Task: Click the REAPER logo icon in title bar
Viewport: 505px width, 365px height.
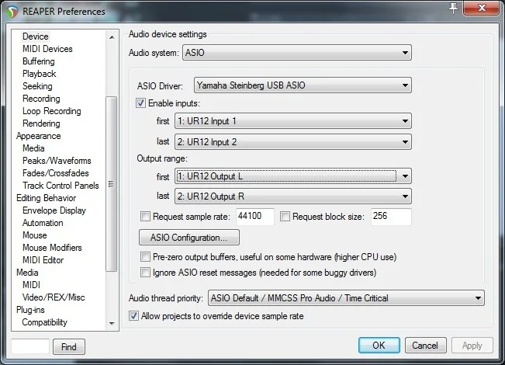Action: 12,12
